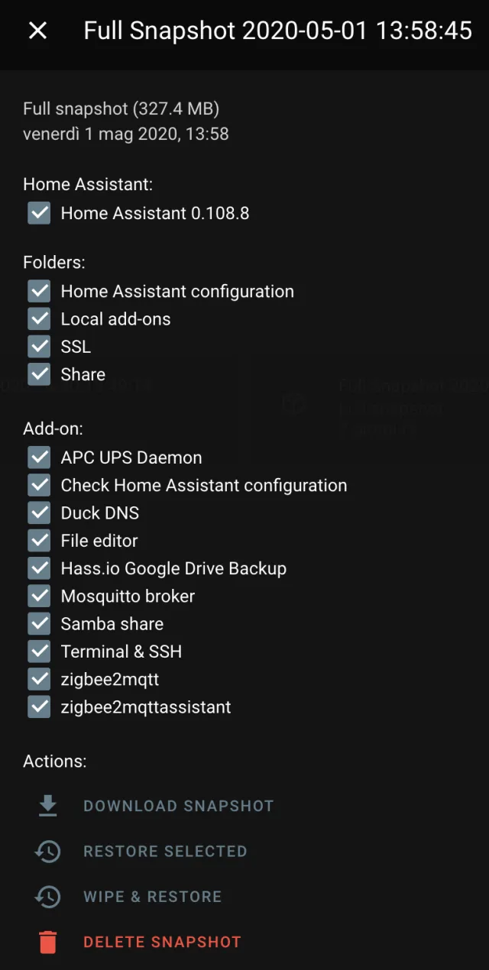Click the red trash icon for Delete Snapshot
489x970 pixels.
click(x=47, y=942)
